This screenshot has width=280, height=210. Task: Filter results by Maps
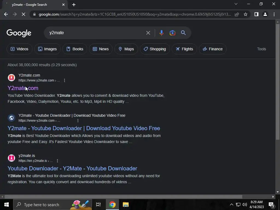pyautogui.click(x=126, y=49)
